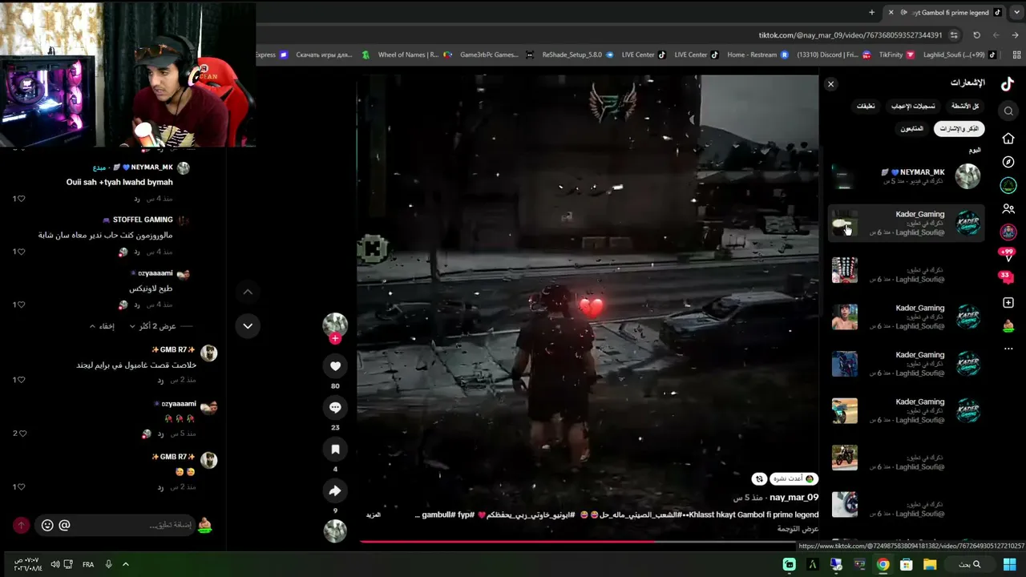
Task: Open highlighted Kader_Gaming notification thumbnail
Action: point(844,224)
